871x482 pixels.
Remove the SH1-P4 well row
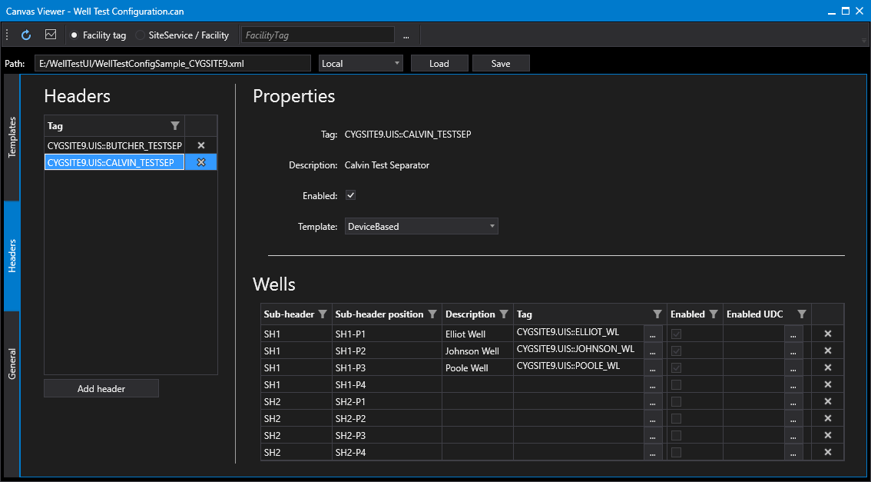(x=828, y=384)
